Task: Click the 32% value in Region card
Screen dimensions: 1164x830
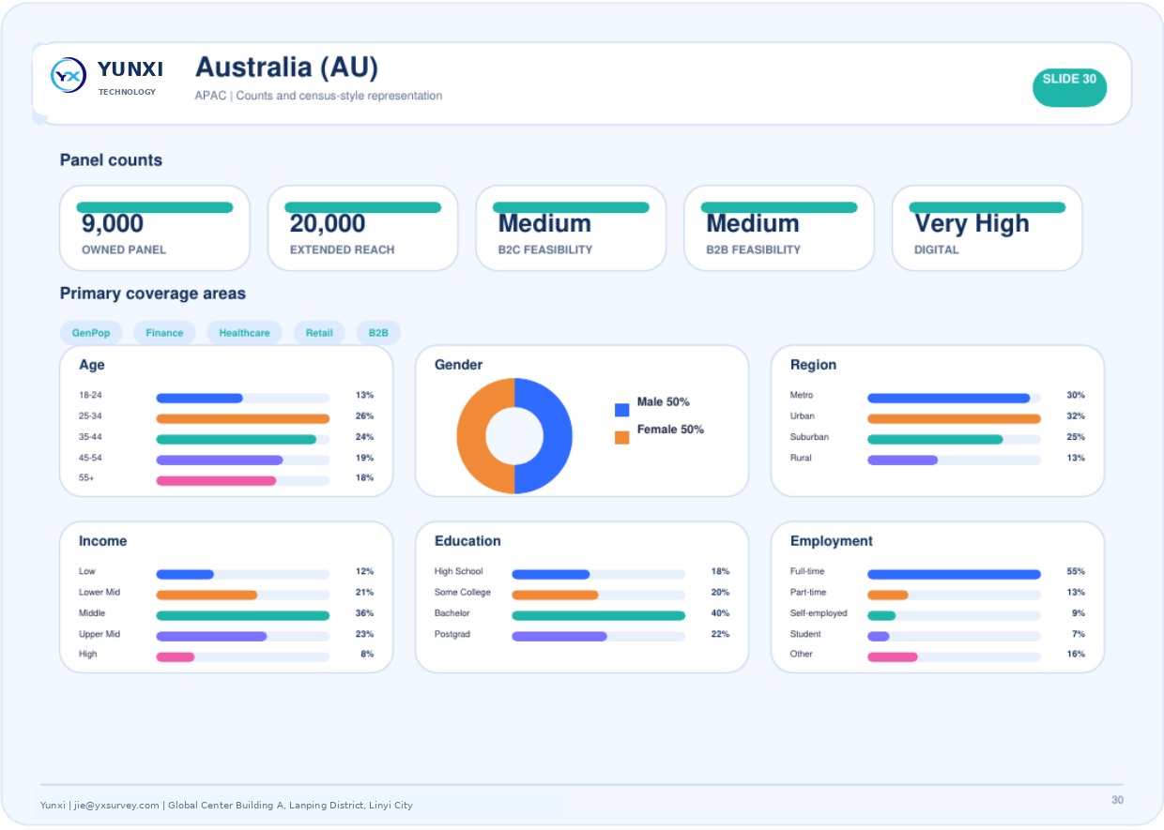Action: click(1076, 416)
